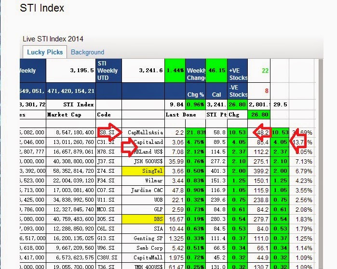The image size is (337, 269).
Task: Click code U11.SI
Action: pyautogui.click(x=106, y=200)
